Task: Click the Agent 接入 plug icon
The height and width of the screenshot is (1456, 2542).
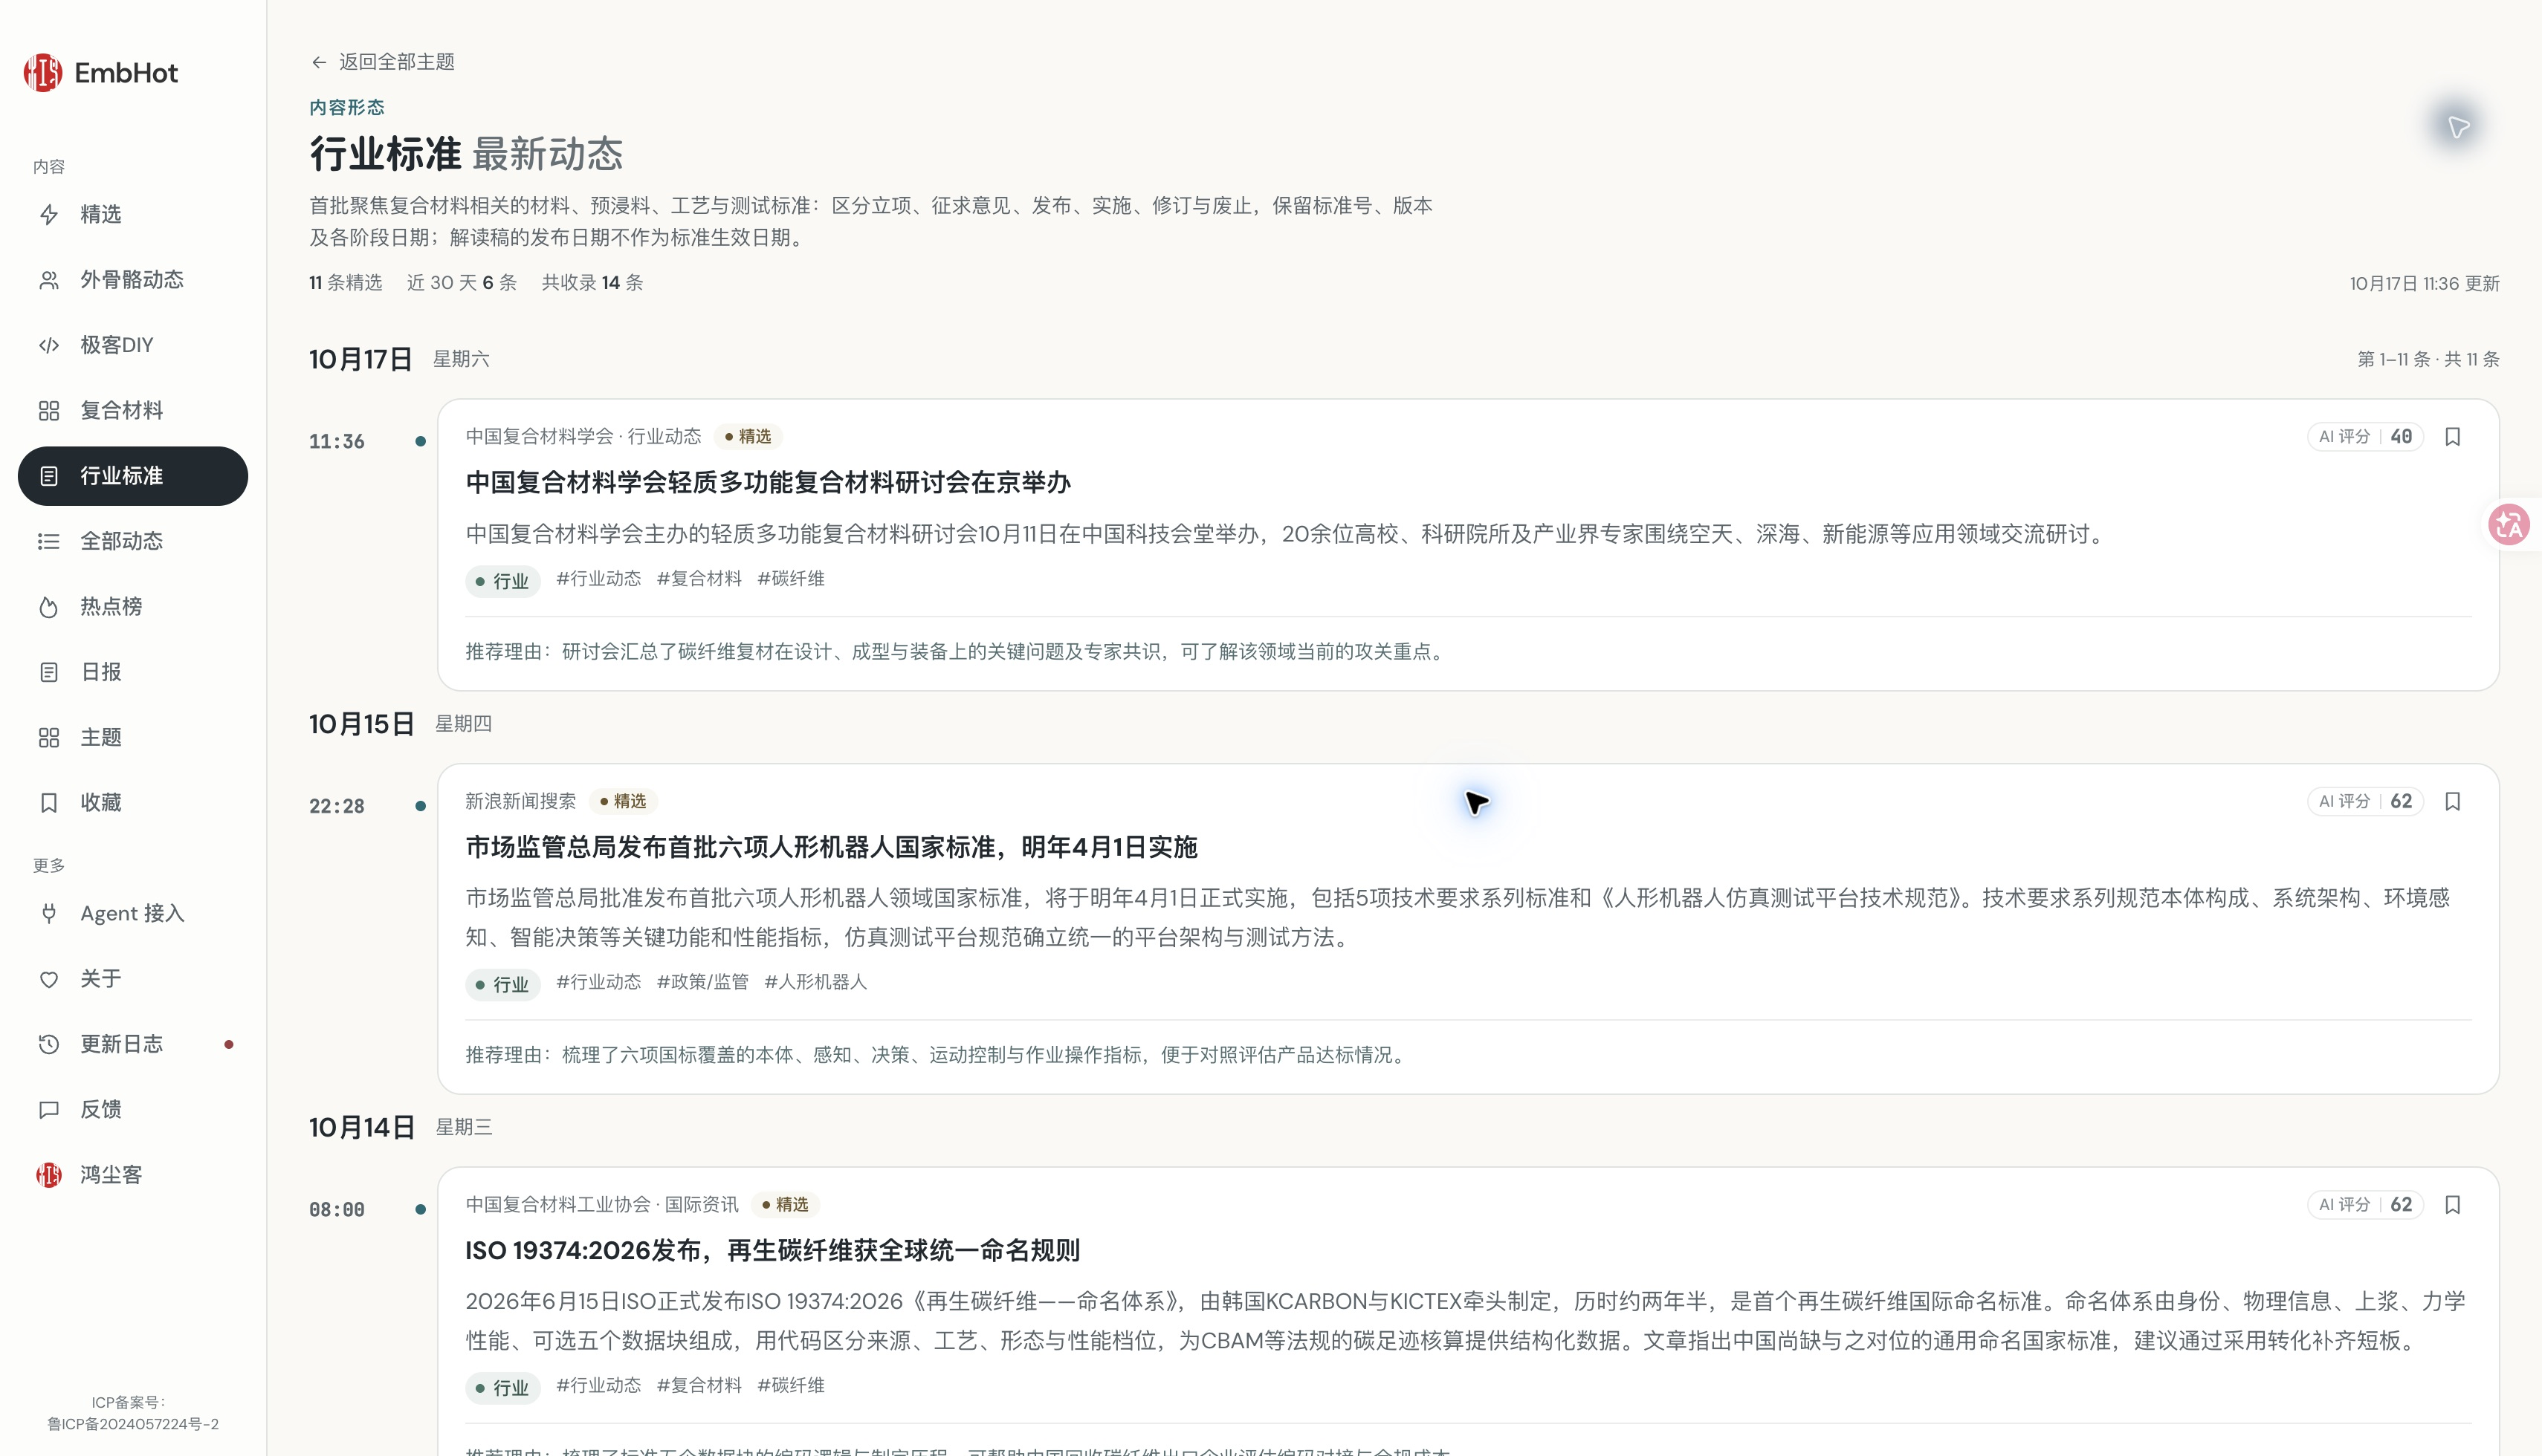Action: click(x=49, y=913)
